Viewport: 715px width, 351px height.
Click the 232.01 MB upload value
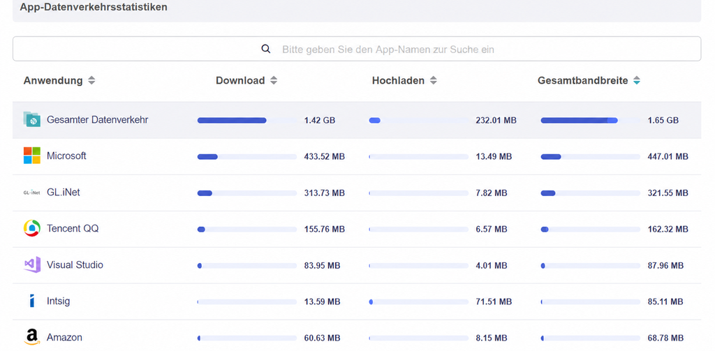pos(496,121)
